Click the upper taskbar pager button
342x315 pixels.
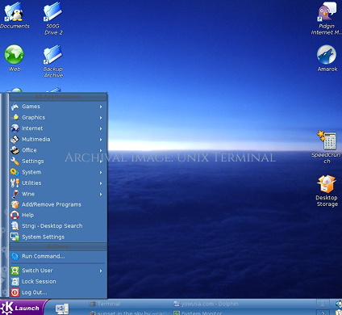[x=323, y=304]
